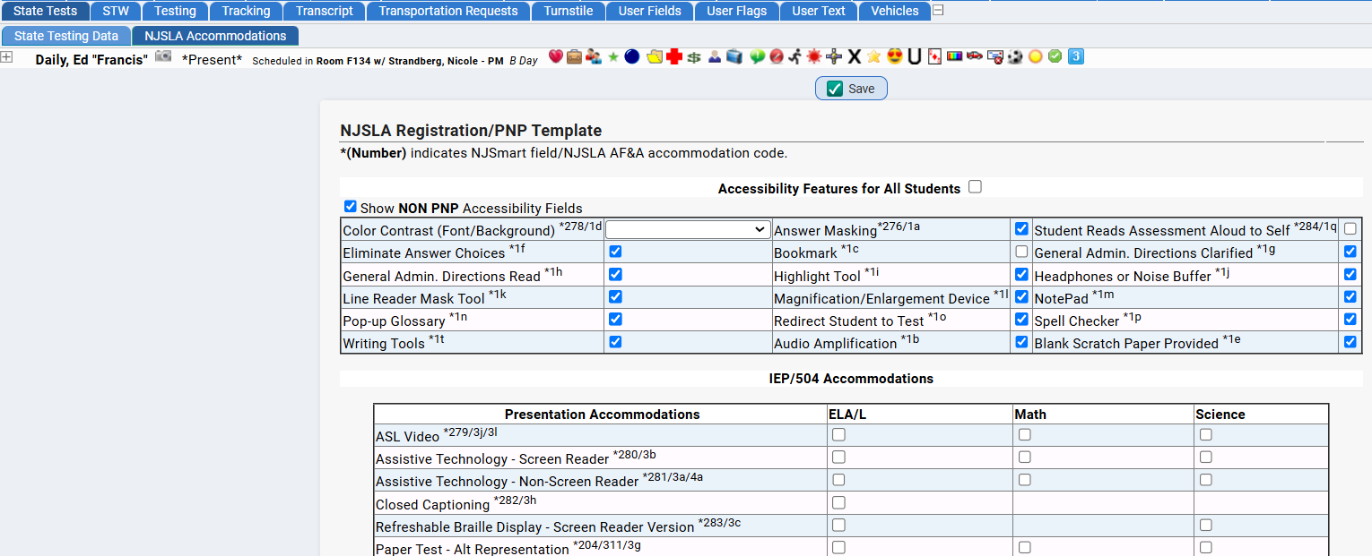Image resolution: width=1372 pixels, height=556 pixels.
Task: Click the rainbow color bars icon
Action: pyautogui.click(x=955, y=56)
